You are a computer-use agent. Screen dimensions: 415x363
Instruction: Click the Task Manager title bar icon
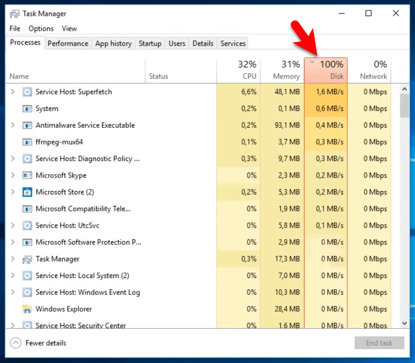click(x=14, y=14)
